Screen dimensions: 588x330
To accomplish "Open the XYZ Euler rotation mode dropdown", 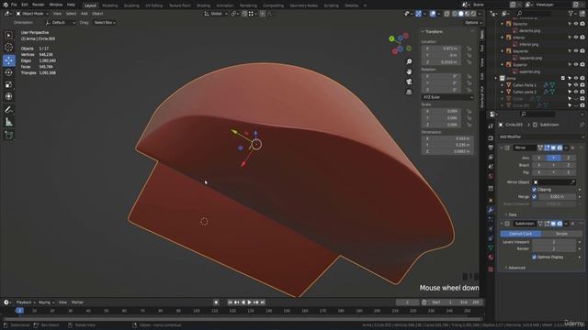I will click(x=447, y=97).
